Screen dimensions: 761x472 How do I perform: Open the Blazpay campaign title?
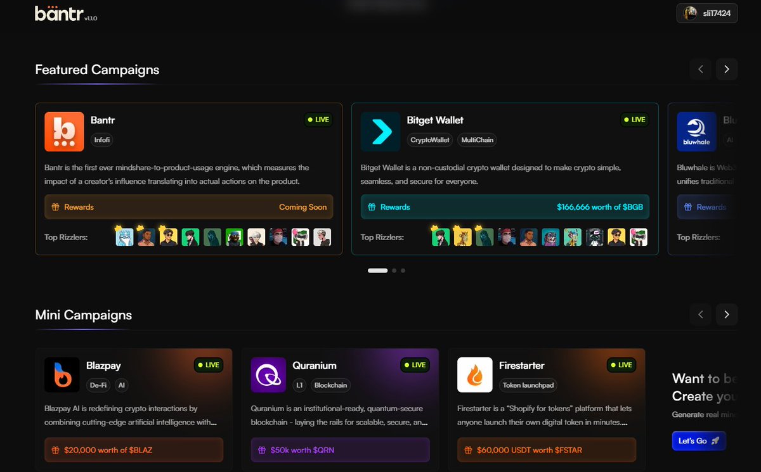click(103, 366)
